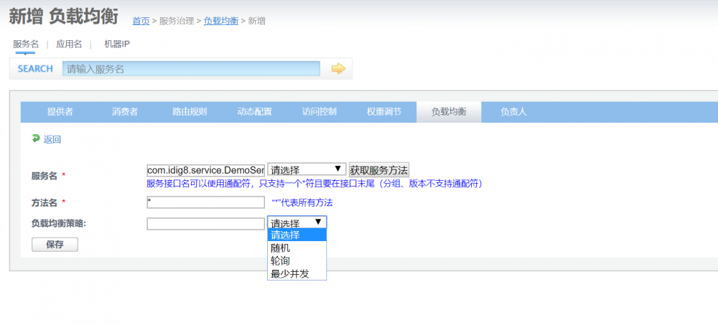Screen dimensions: 718x325
Task: Choose 请选择 in the strategy list
Action: 297,235
